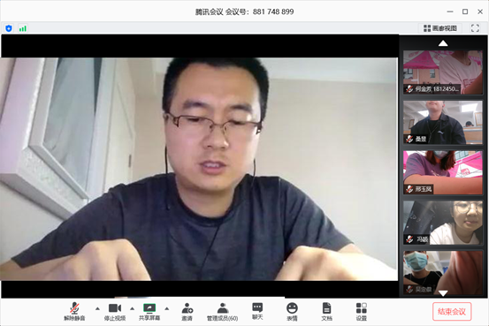Image resolution: width=489 pixels, height=326 pixels.
Task: Open the 文档 documents icon
Action: pyautogui.click(x=326, y=311)
